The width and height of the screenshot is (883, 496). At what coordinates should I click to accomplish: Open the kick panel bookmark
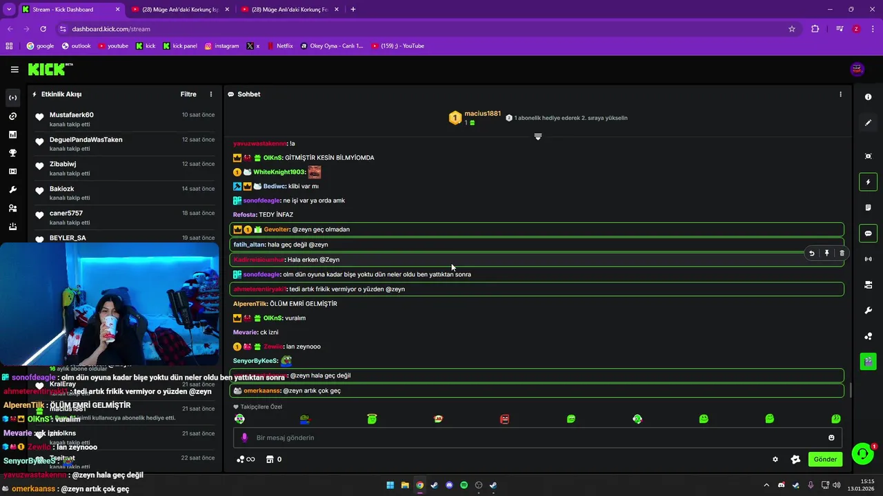tap(180, 46)
